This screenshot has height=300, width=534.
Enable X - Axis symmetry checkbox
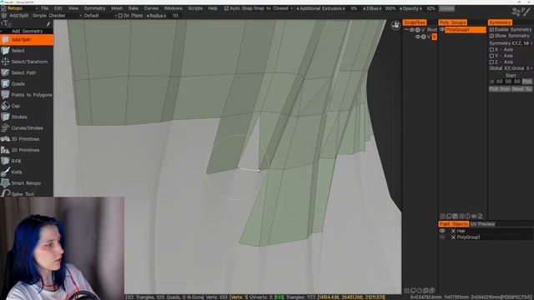[491, 50]
